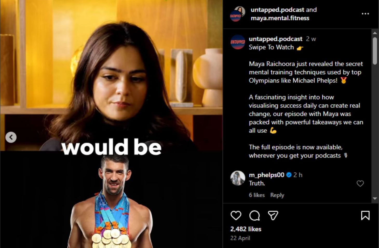
Task: Reply to m_phelps00's comment
Action: [x=277, y=195]
